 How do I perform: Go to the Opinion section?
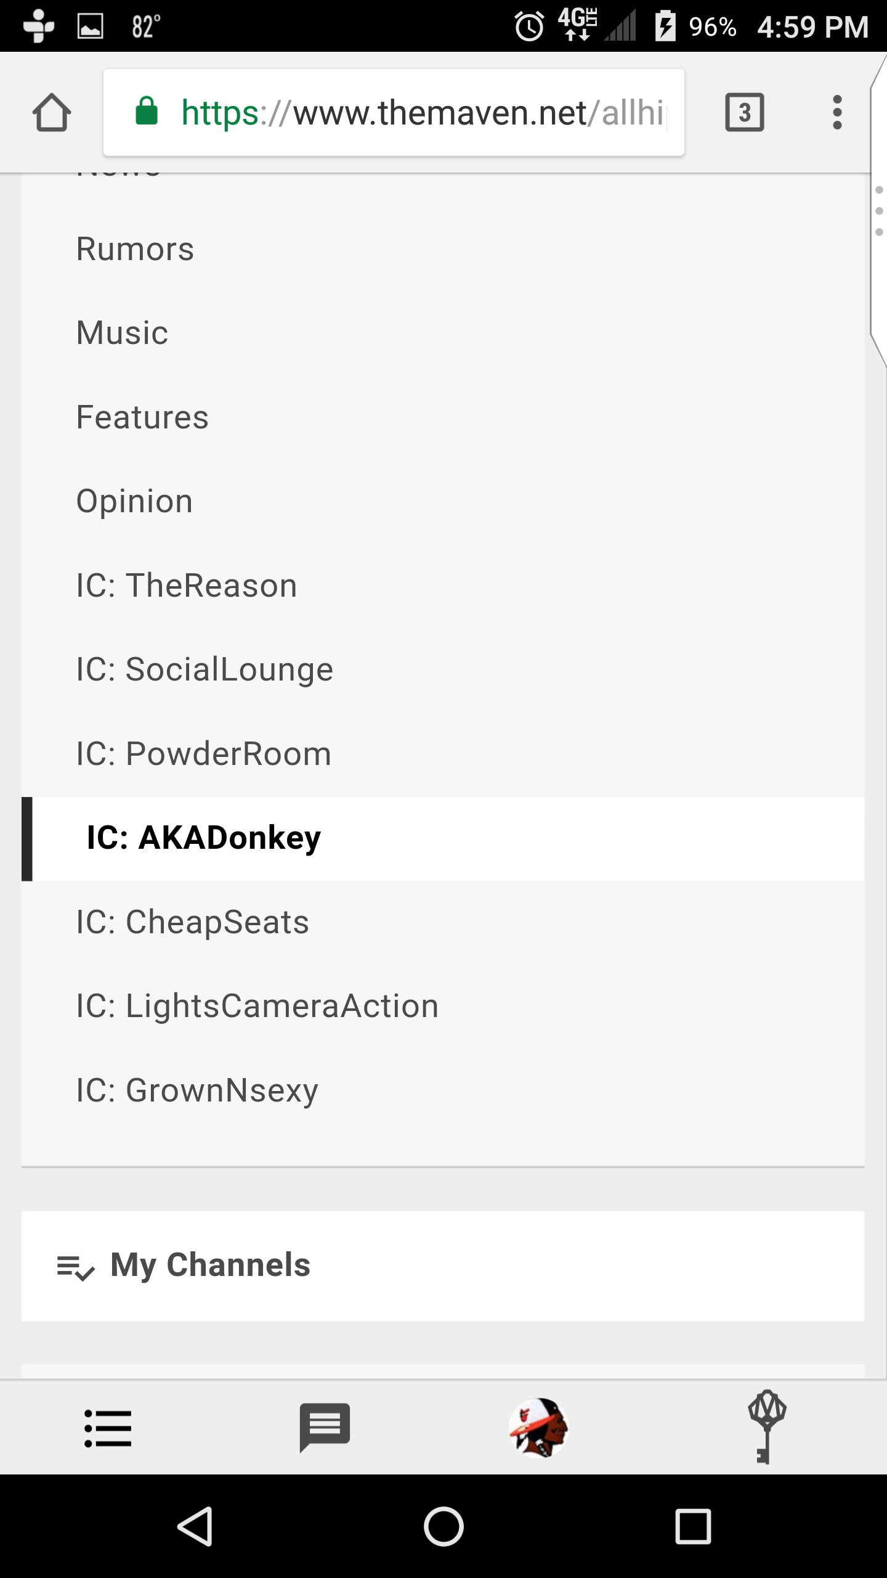(443, 501)
